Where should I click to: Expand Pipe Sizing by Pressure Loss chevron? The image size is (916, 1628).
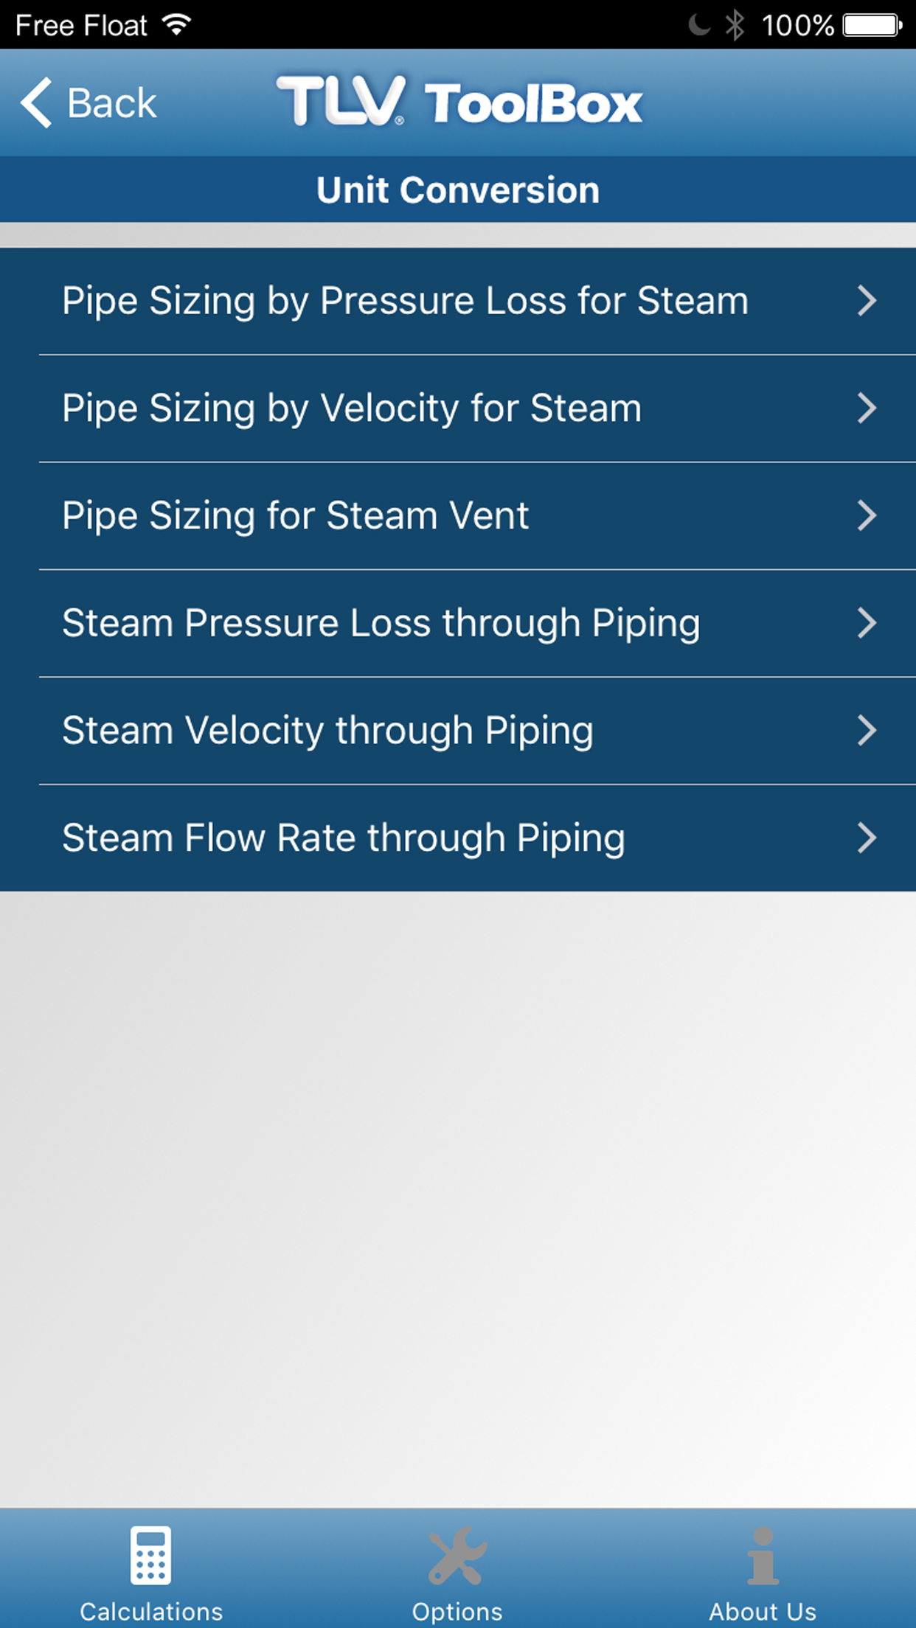[x=867, y=301]
